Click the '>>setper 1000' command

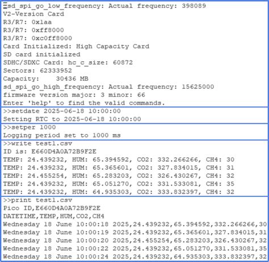pyautogui.click(x=30, y=127)
